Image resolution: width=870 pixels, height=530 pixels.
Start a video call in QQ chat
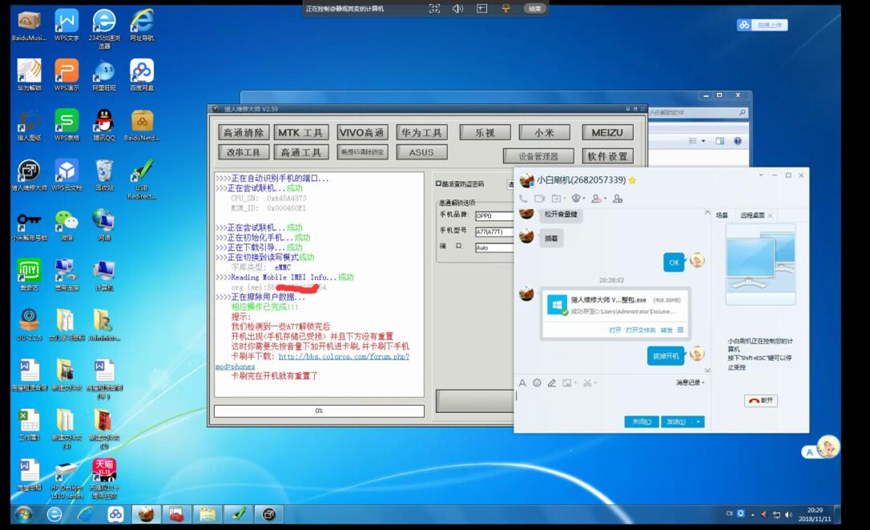(539, 199)
